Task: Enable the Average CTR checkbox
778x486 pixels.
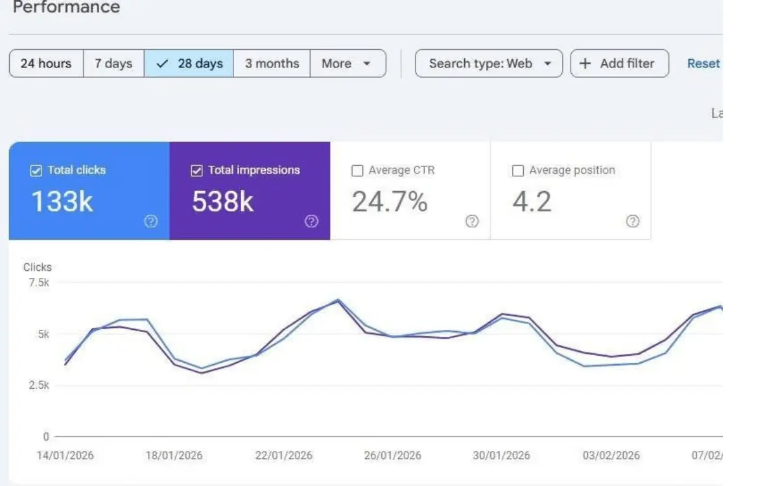Action: click(357, 170)
